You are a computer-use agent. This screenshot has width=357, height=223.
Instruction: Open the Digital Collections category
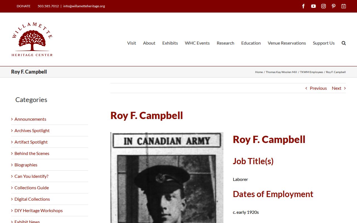(x=32, y=199)
